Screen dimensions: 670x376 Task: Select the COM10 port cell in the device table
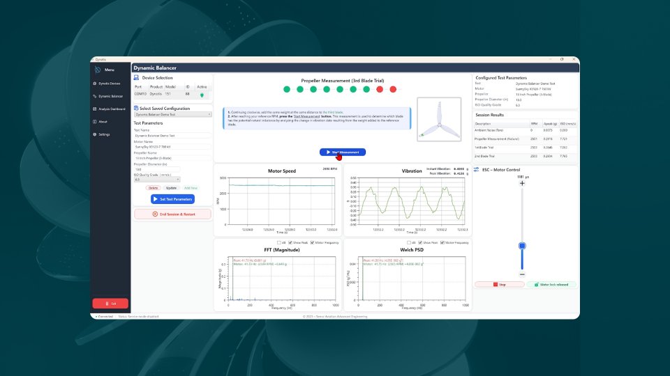click(140, 94)
